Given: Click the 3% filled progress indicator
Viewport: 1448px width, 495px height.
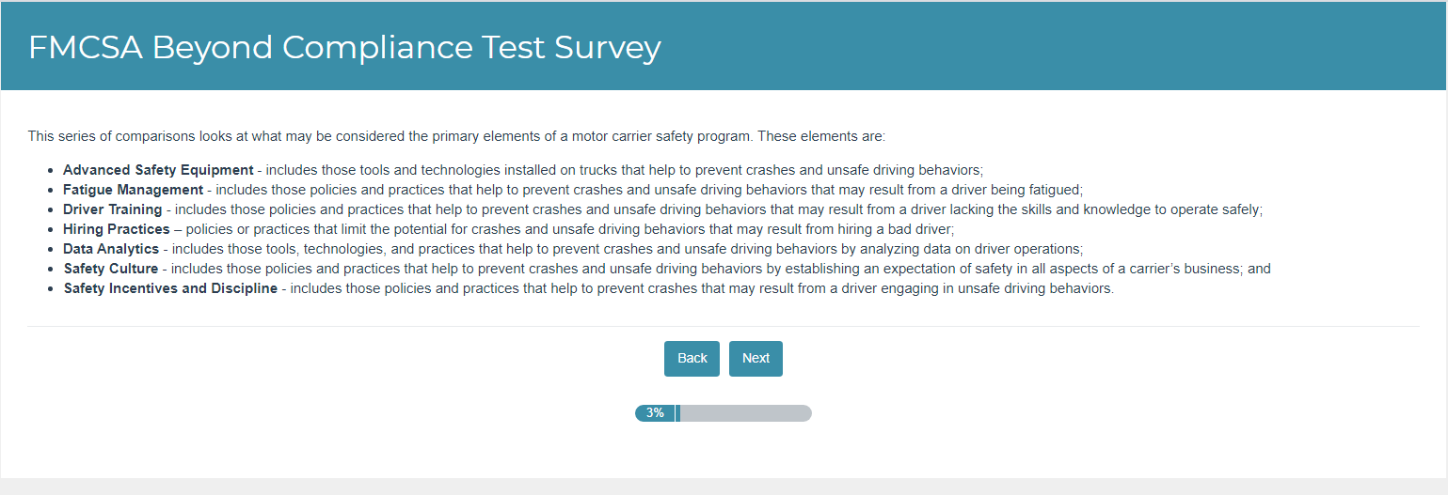Looking at the screenshot, I should [x=656, y=413].
